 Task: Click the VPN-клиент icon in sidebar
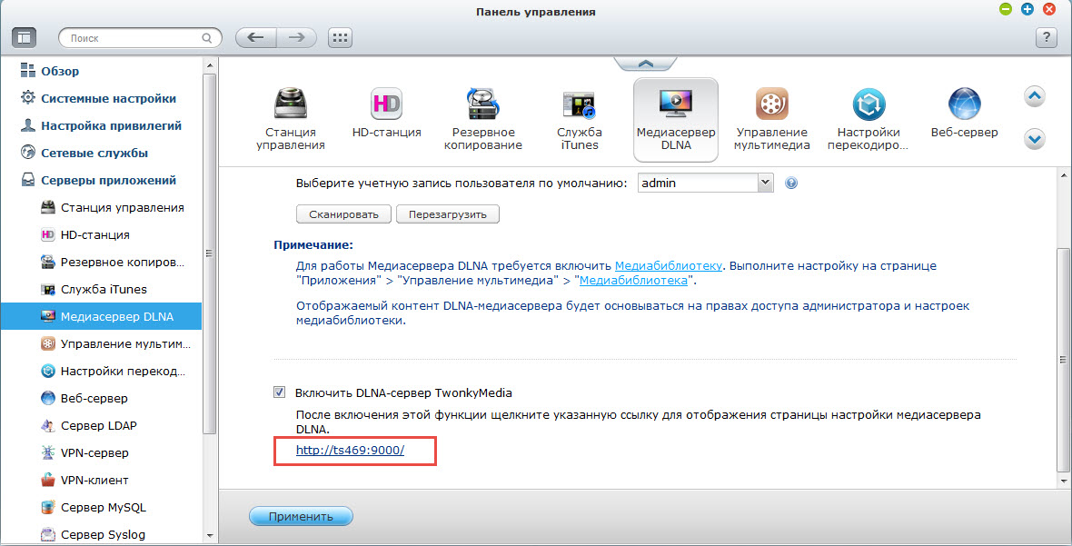click(x=48, y=480)
